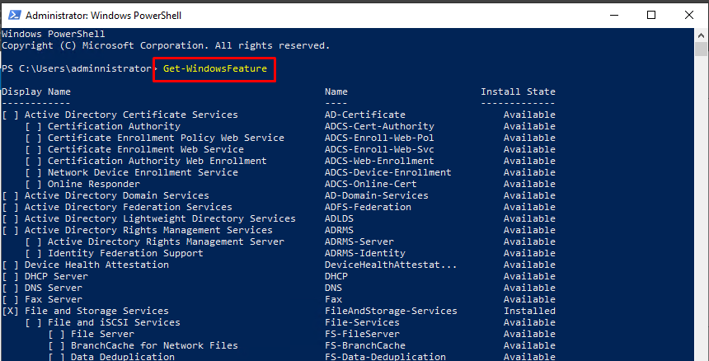
Task: Click 'Active Directory Lightweight Directory Services' text
Action: (x=160, y=218)
